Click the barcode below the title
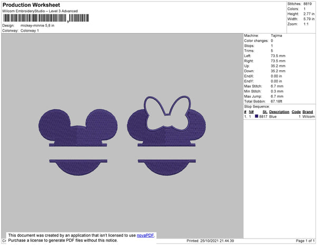Viewport: 317px width, 245px height. point(46,18)
